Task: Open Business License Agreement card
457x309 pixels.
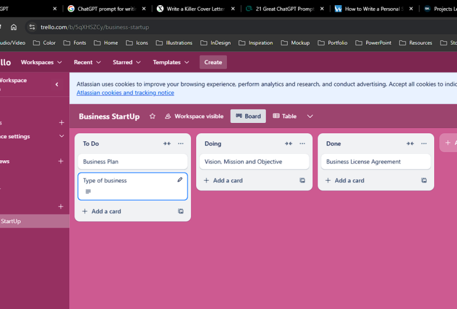Action: [376, 161]
